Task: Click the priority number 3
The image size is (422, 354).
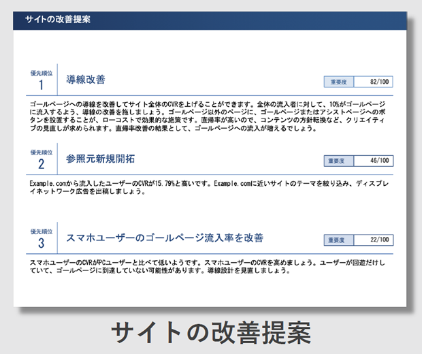Action: pyautogui.click(x=41, y=244)
